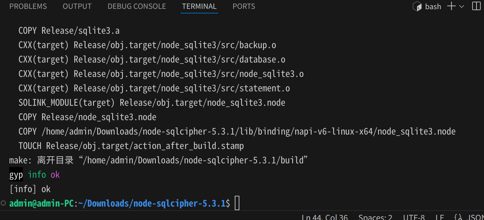Switch to the PROBLEMS tab
The height and width of the screenshot is (220, 484).
pyautogui.click(x=28, y=6)
